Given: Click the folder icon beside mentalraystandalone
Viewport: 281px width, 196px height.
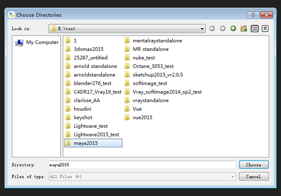Looking at the screenshot, I should (127, 40).
